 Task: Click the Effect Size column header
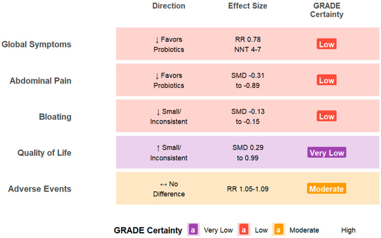[247, 6]
